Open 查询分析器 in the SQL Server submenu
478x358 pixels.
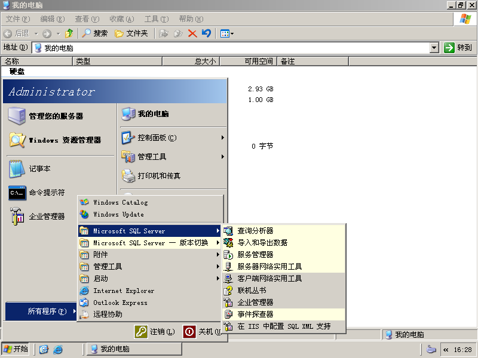click(284, 231)
